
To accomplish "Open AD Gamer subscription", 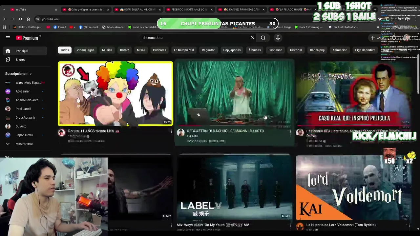I will click(x=25, y=91).
